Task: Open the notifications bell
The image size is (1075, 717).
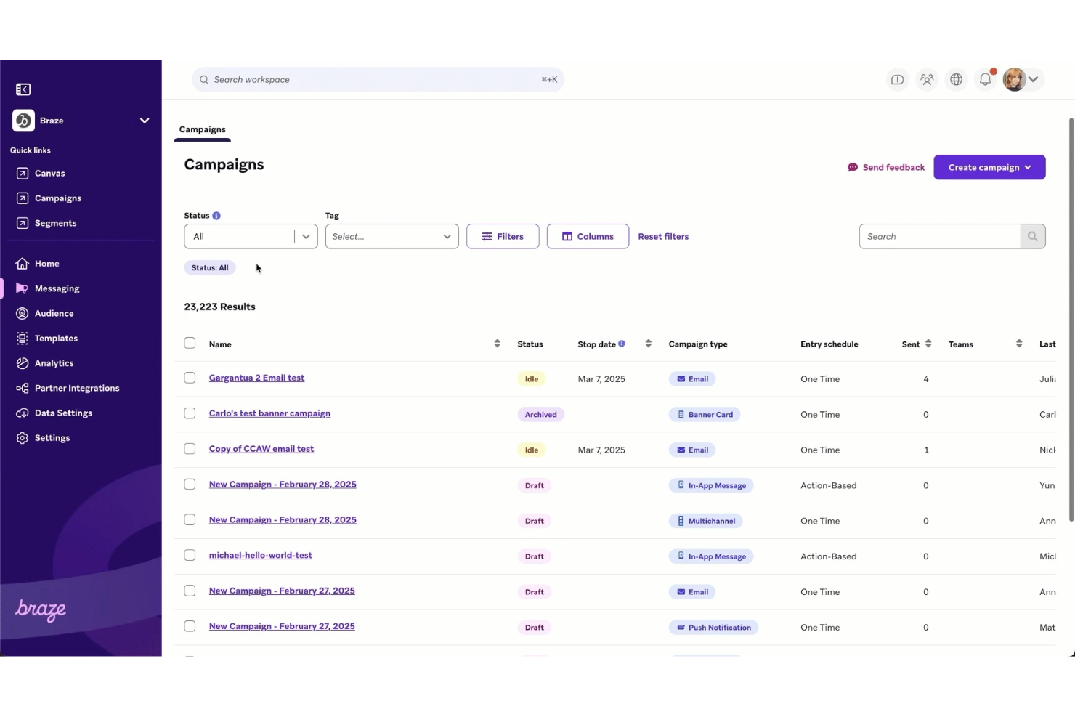Action: tap(985, 79)
